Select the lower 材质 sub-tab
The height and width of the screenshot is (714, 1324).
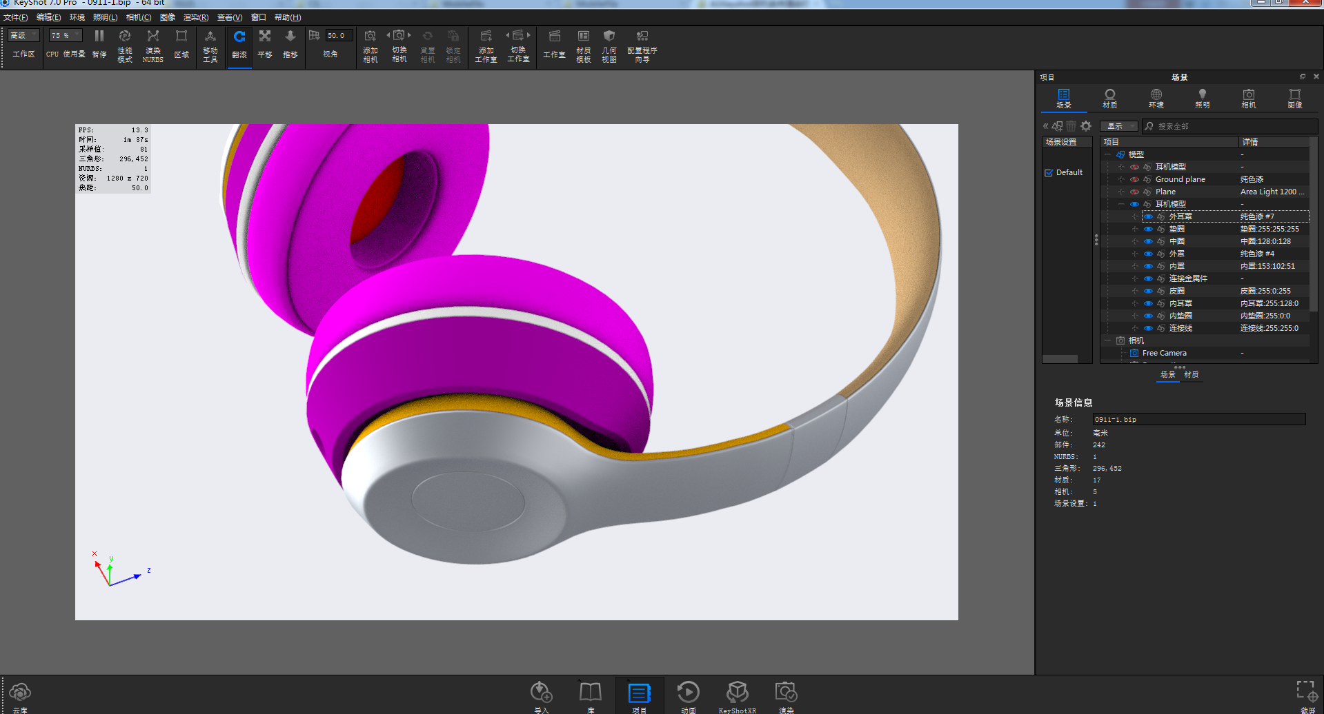pyautogui.click(x=1192, y=374)
